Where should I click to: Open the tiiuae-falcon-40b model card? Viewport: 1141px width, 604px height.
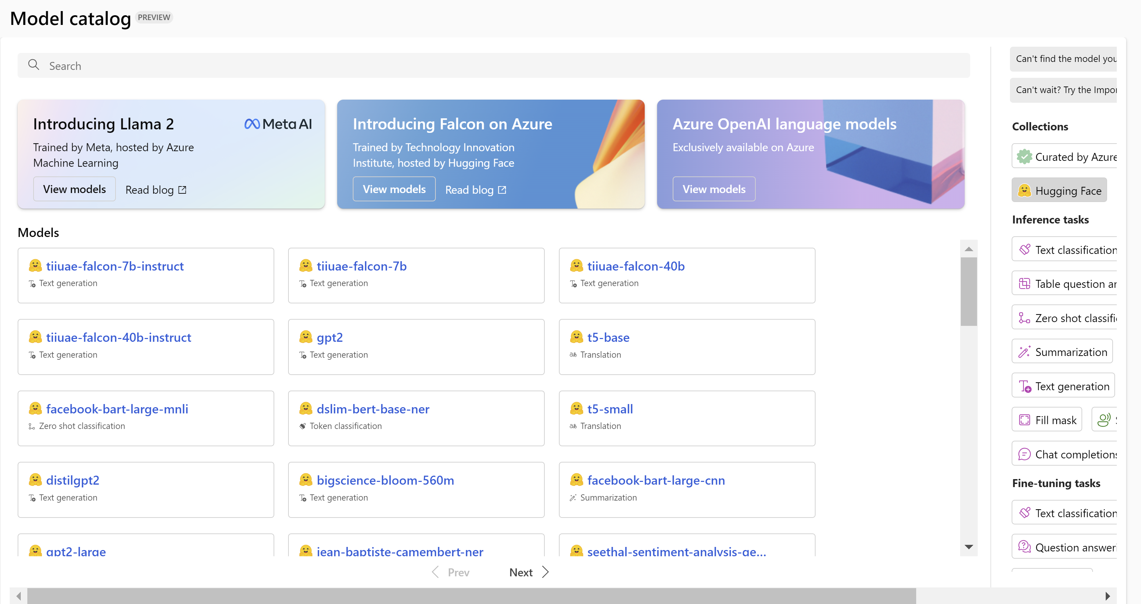point(636,266)
